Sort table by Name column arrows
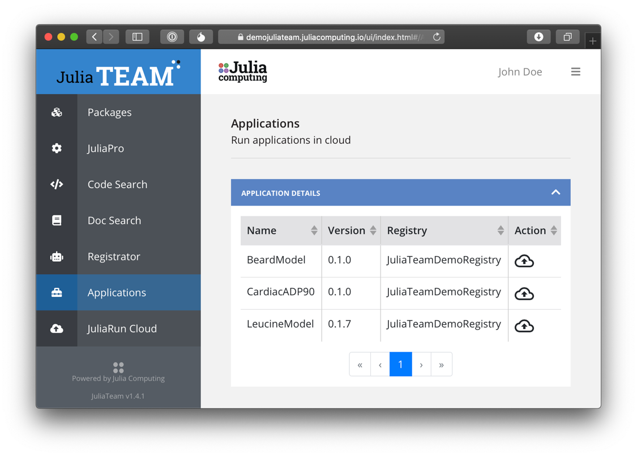This screenshot has height=456, width=637. [x=314, y=231]
